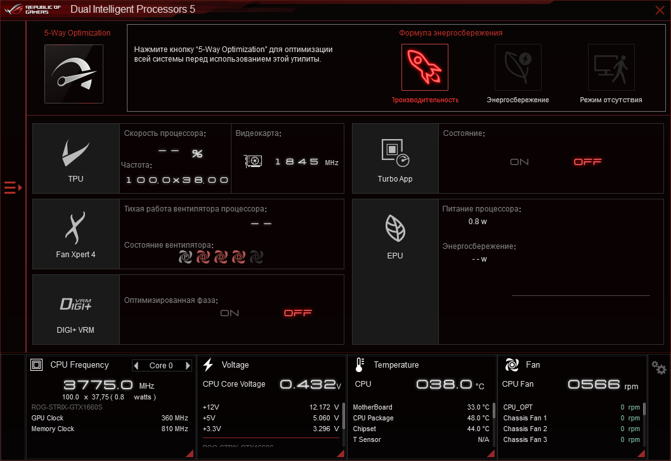Click the second red fan status icon
The image size is (671, 461).
tap(204, 257)
